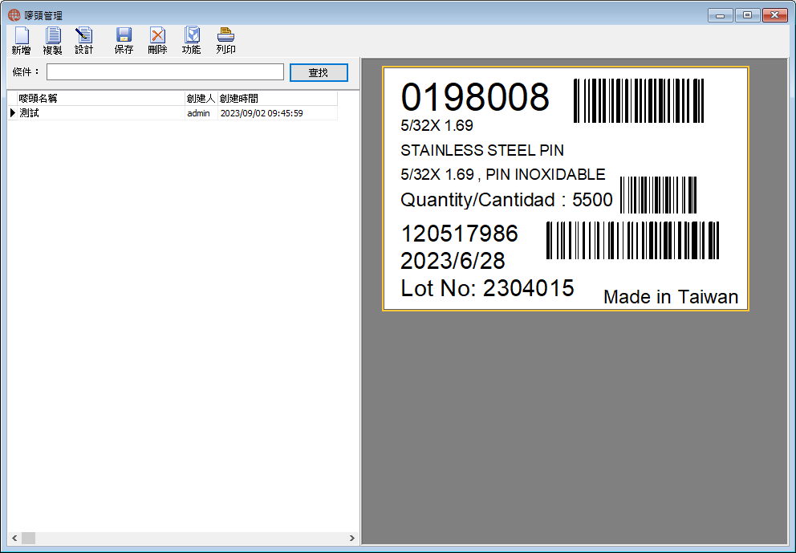
Task: Click the Lot No: 2304015 text
Action: pyautogui.click(x=487, y=288)
